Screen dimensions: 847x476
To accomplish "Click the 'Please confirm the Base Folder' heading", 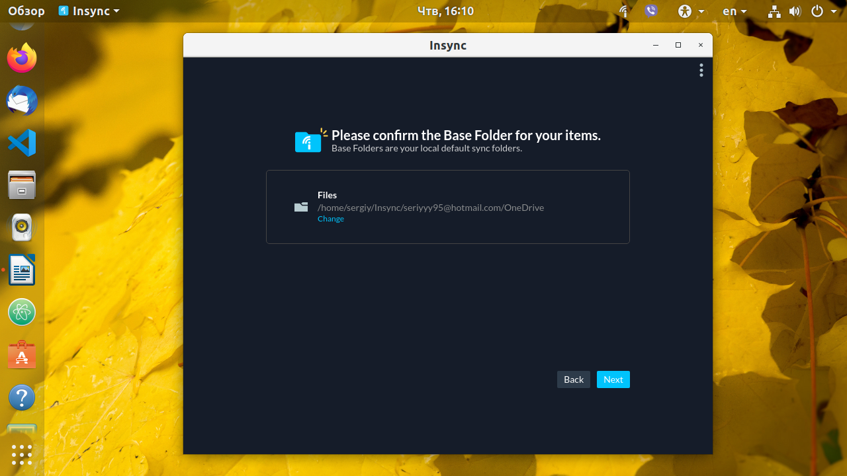I will click(x=466, y=135).
